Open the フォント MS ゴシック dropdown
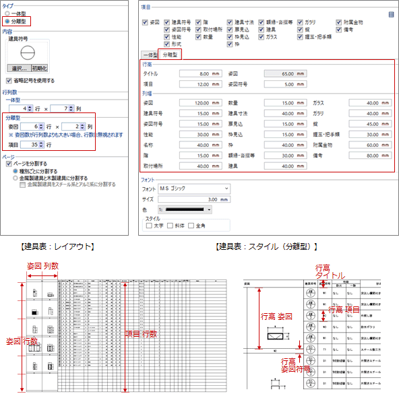The height and width of the screenshot is (396, 399). [x=194, y=189]
